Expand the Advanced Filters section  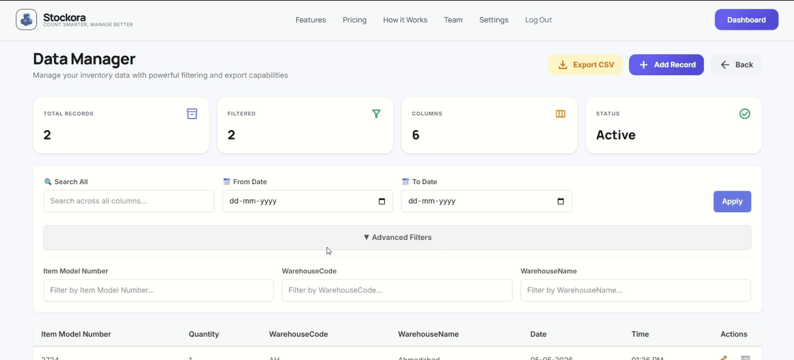click(397, 237)
